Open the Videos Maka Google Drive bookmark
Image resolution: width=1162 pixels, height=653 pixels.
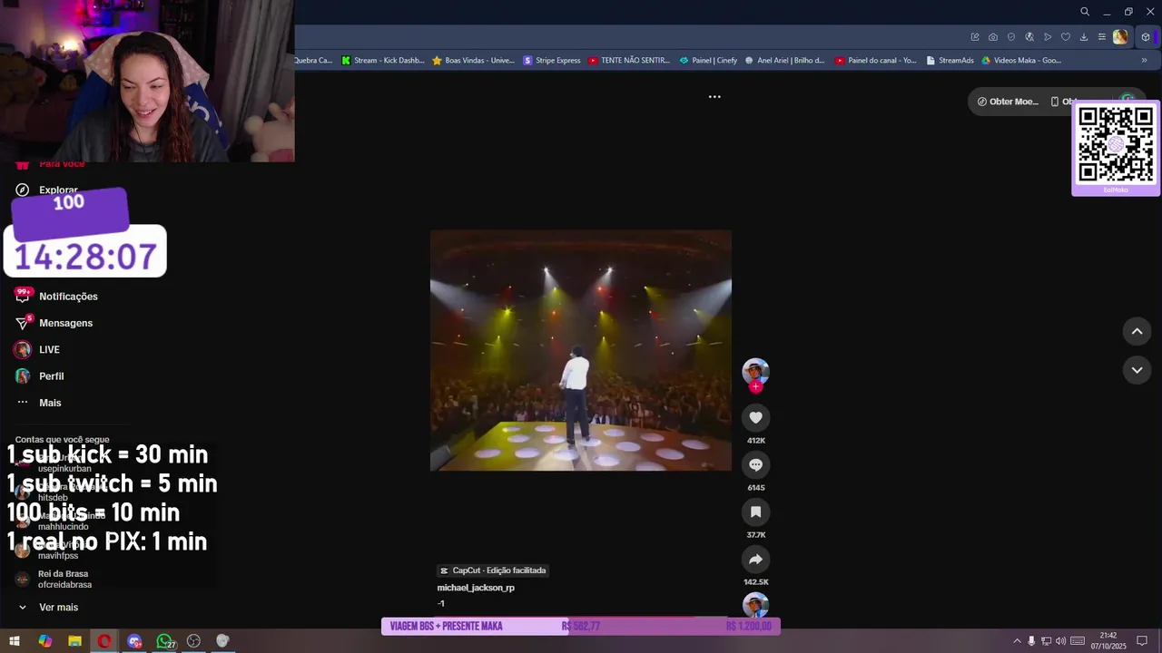pos(1021,61)
